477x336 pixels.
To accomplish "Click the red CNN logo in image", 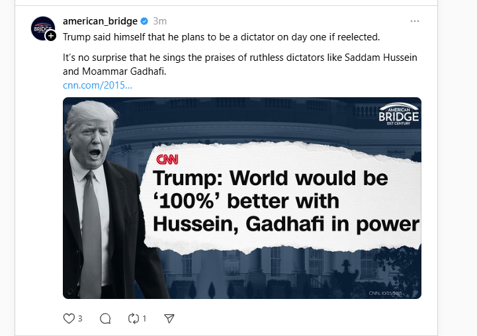I will [167, 159].
